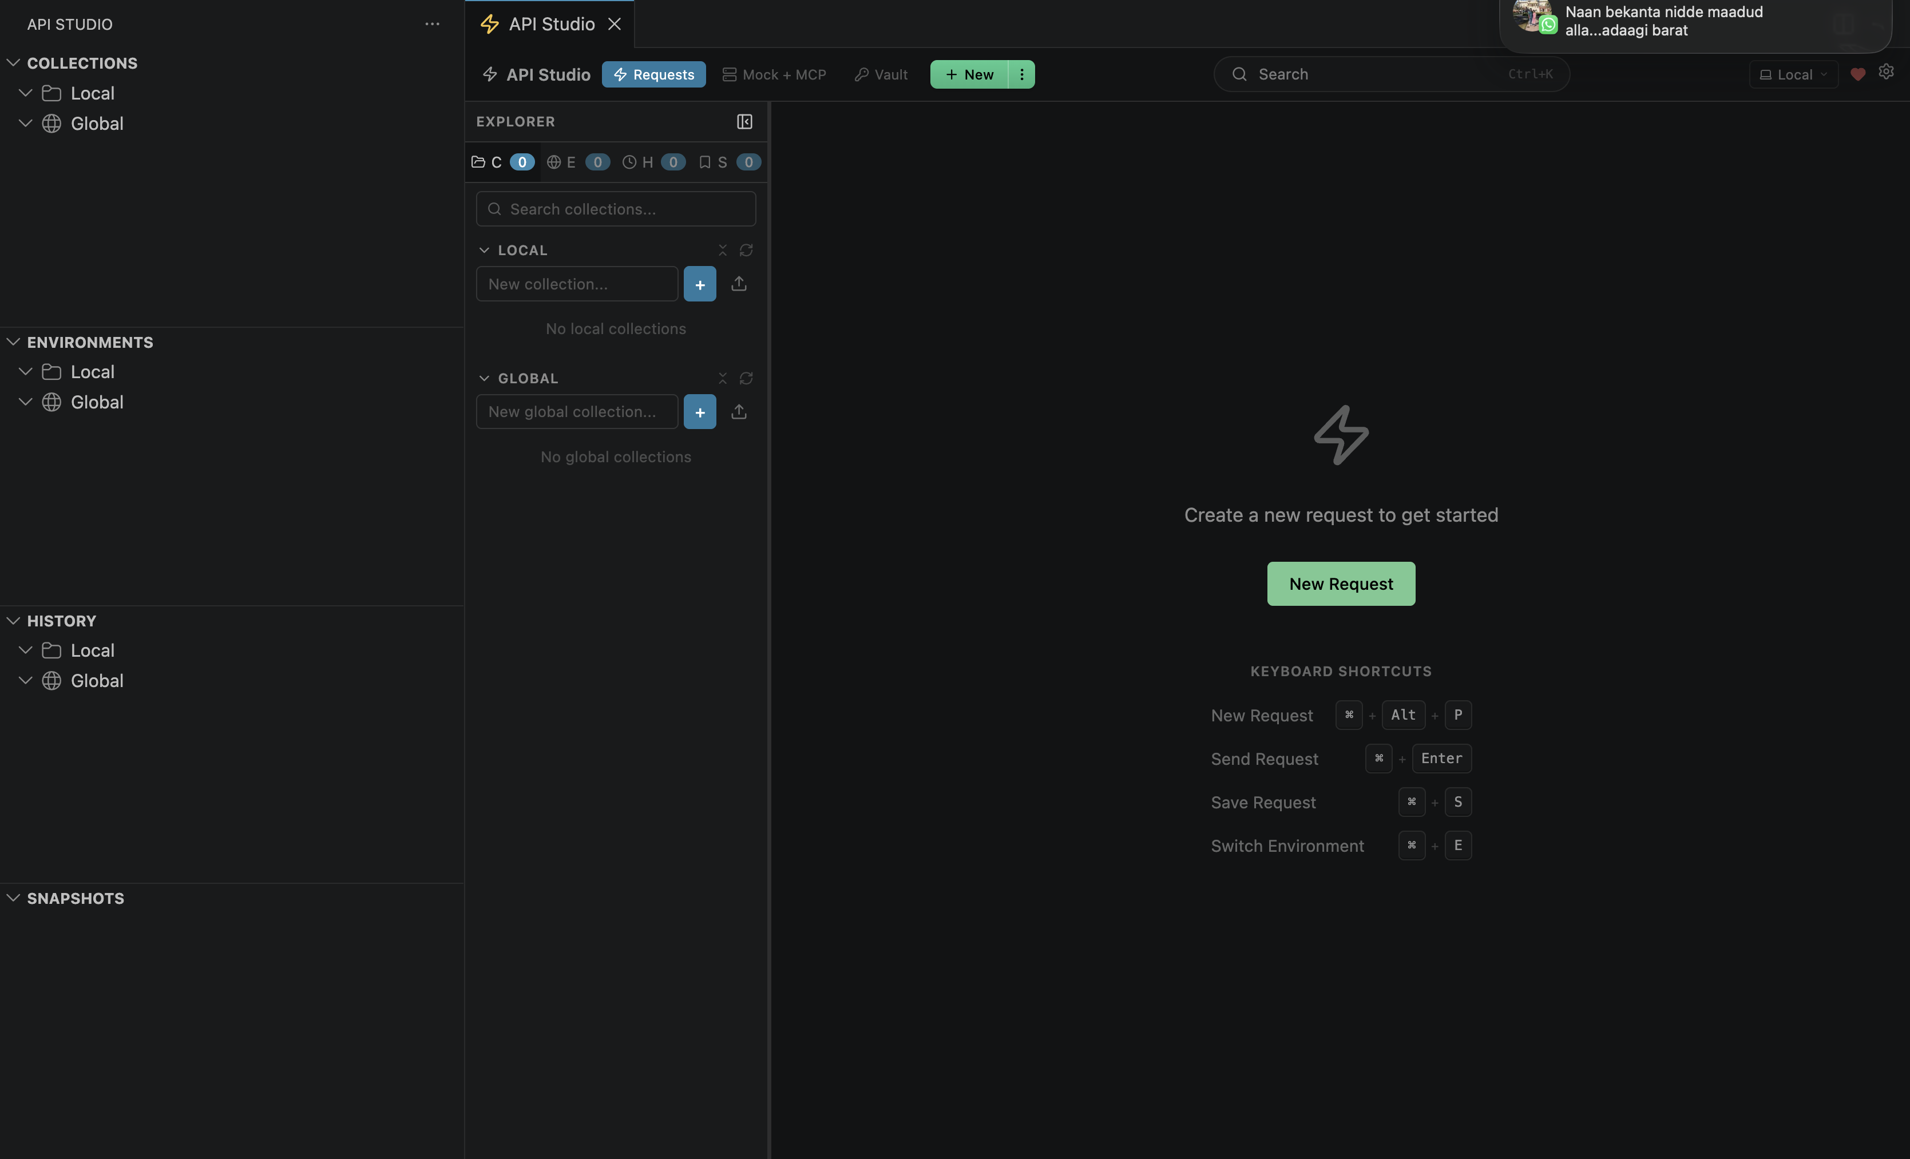Import into local collections via upload icon
This screenshot has width=1910, height=1159.
[x=739, y=284]
